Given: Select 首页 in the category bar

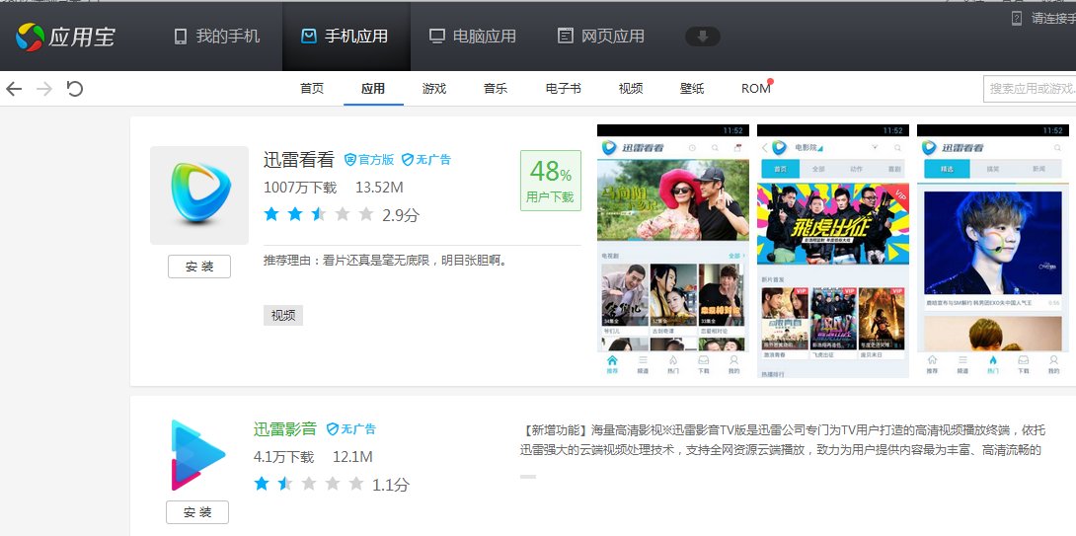Looking at the screenshot, I should pos(312,89).
